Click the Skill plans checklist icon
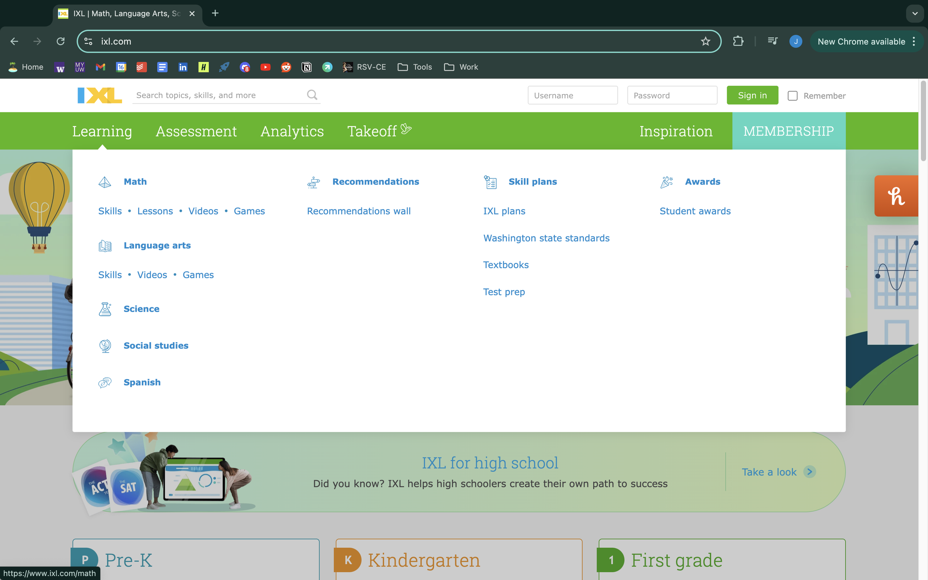The height and width of the screenshot is (580, 928). 490,182
